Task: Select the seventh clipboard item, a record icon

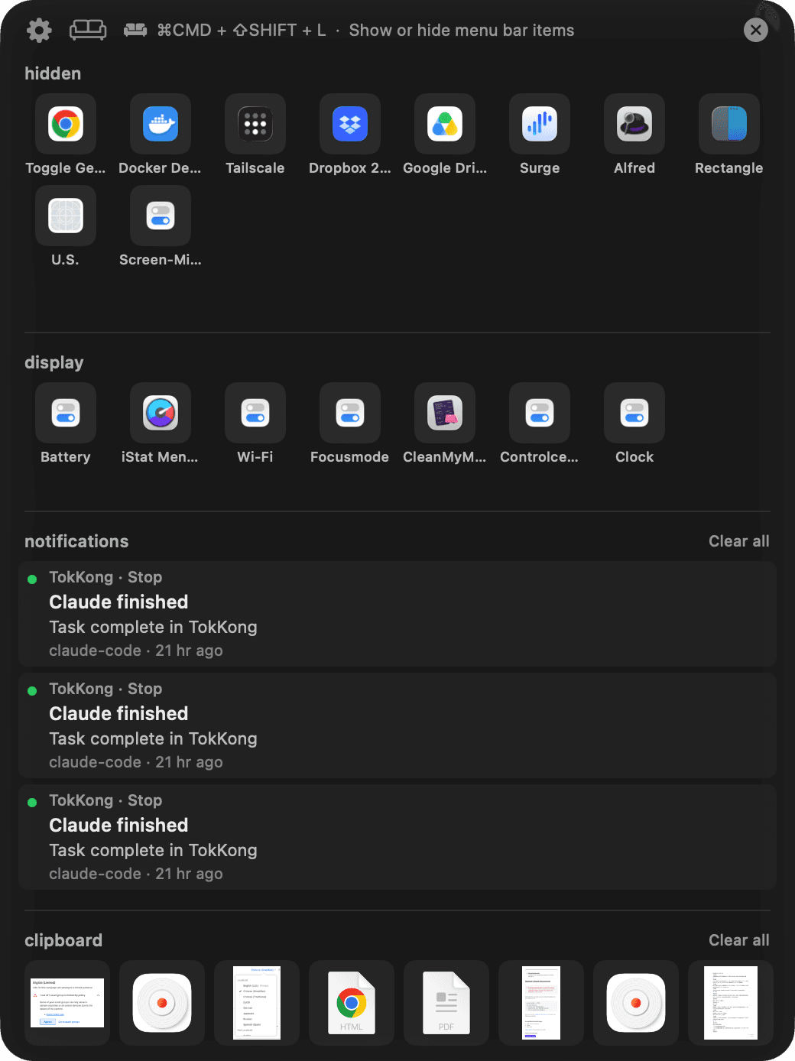Action: point(636,1003)
